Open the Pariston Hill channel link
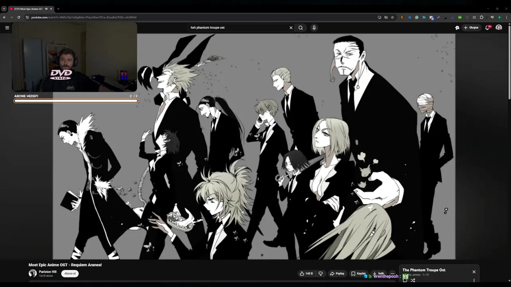 coord(48,272)
